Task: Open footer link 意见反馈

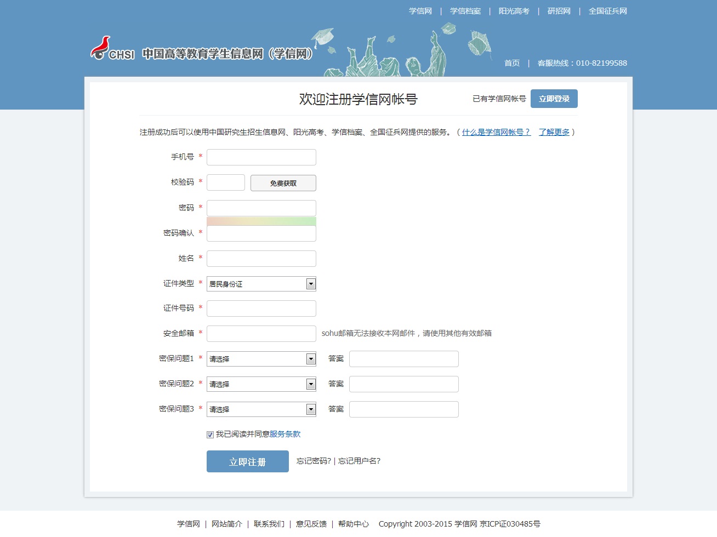Action: tap(311, 524)
